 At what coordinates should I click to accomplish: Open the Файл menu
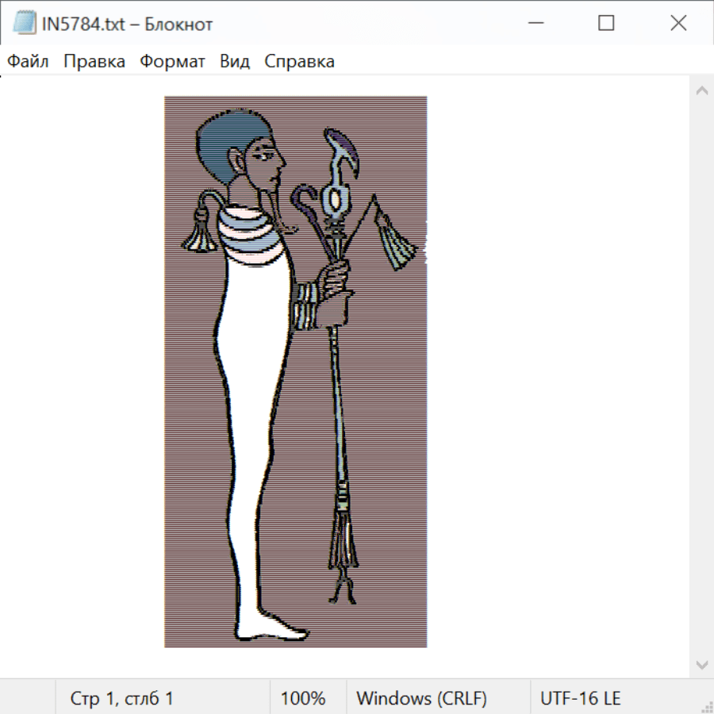[x=28, y=62]
